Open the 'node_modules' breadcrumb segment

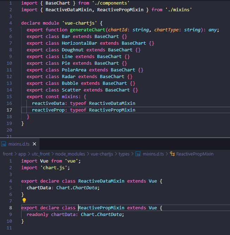(x=70, y=154)
